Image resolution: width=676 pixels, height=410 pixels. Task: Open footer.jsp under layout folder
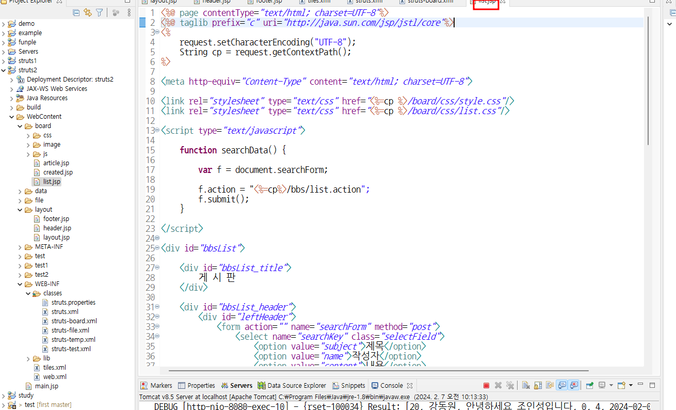56,219
